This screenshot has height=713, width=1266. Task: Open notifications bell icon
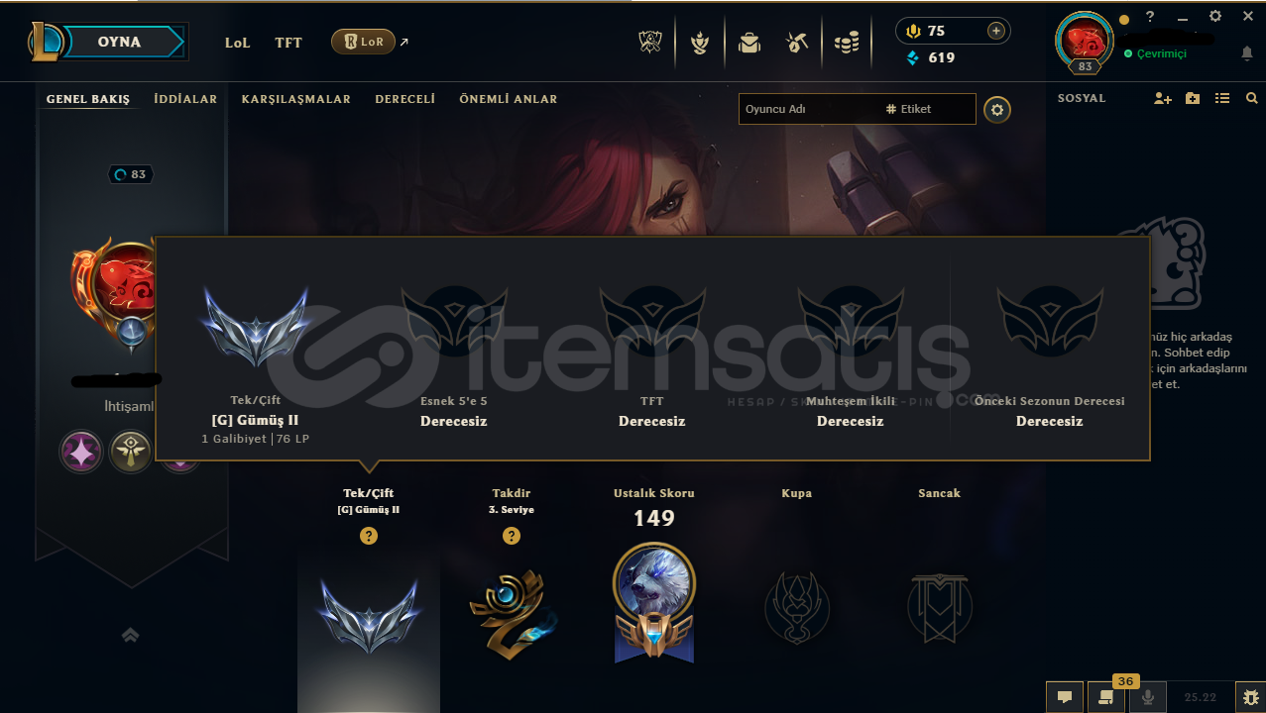click(1247, 53)
